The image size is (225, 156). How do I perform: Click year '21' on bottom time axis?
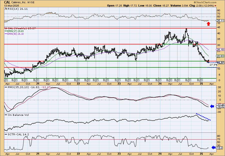coord(38,154)
